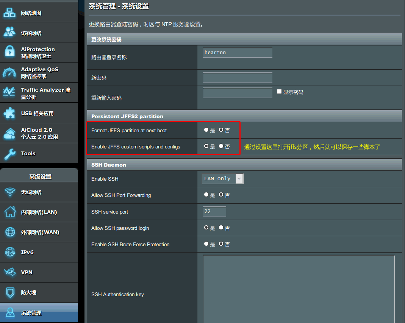Open the AiCloud 2.0 cloud icon
The height and width of the screenshot is (323, 405).
[x=9, y=133]
